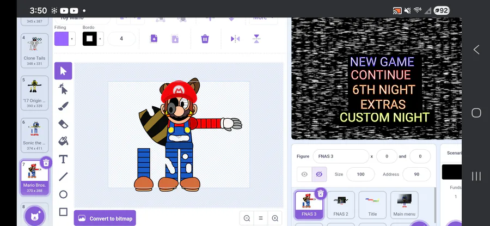This screenshot has height=226, width=490.
Task: Click the black Bordo outline swatch
Action: coord(90,39)
